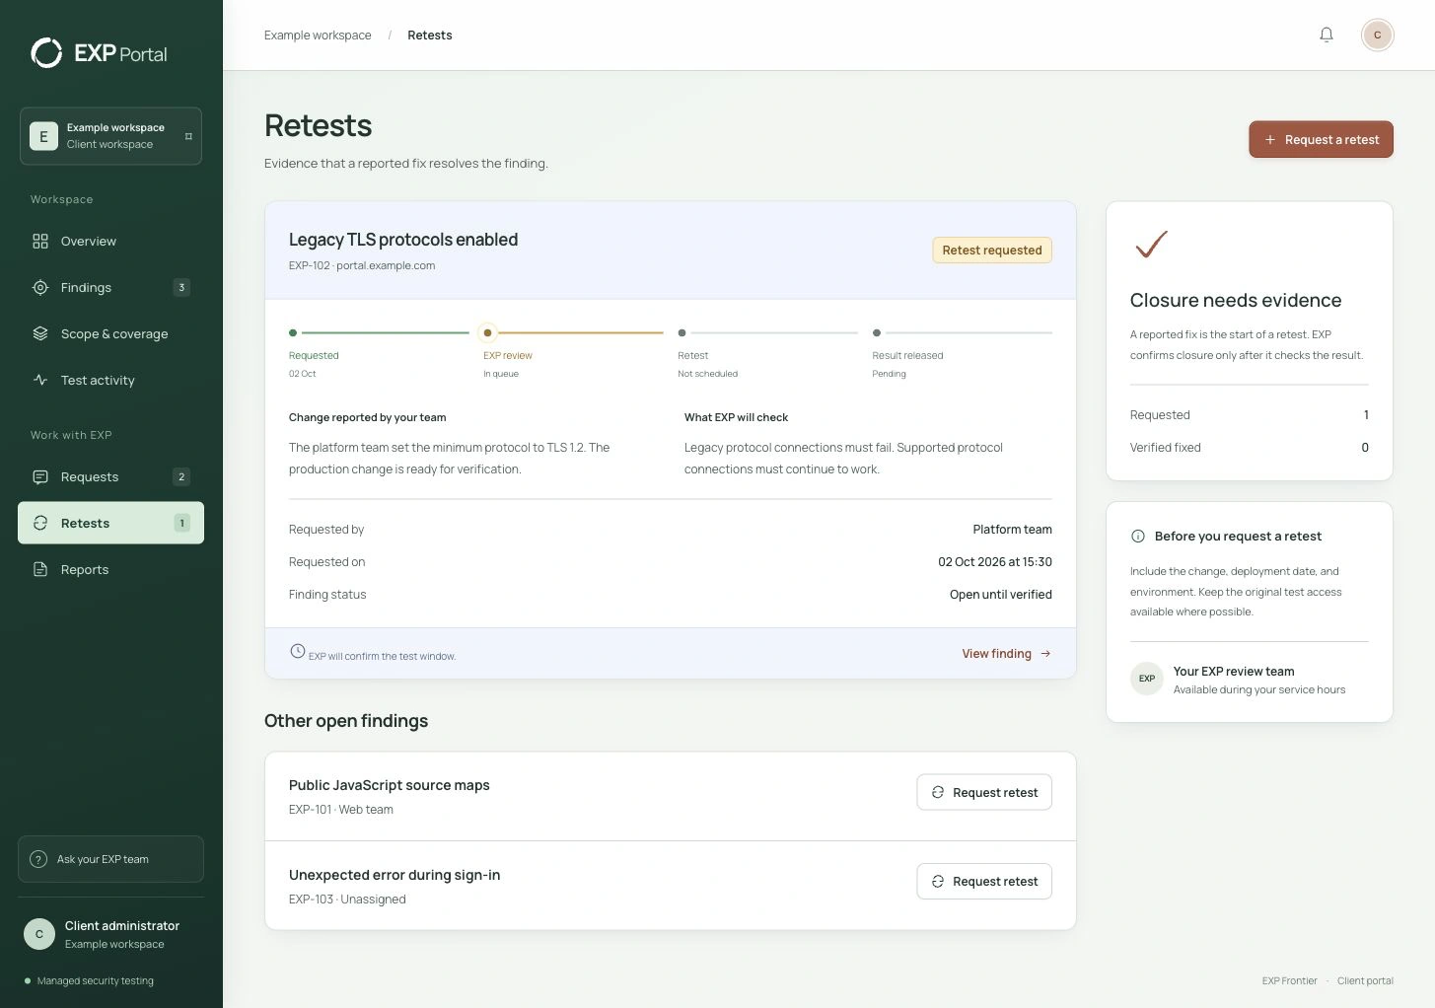
Task: Expand the Example workspace switcher
Action: [110, 136]
